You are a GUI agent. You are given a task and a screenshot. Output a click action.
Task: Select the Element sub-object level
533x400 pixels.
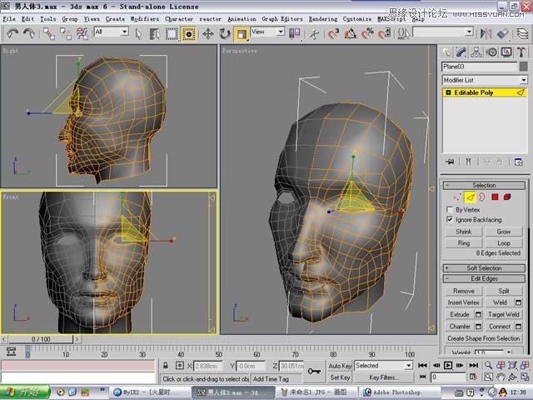click(507, 197)
